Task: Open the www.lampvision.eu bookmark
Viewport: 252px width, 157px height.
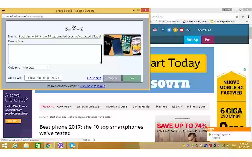Action: pyautogui.click(x=223, y=22)
